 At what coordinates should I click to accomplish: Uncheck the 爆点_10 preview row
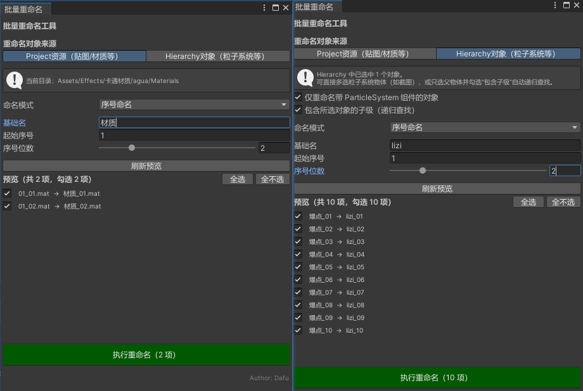(298, 330)
